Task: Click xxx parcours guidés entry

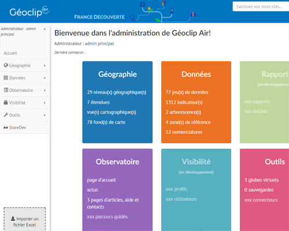Action: [107, 217]
